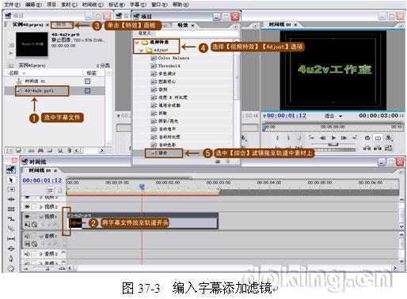Click program monitor current timecode
The height and width of the screenshot is (299, 407).
point(287,115)
